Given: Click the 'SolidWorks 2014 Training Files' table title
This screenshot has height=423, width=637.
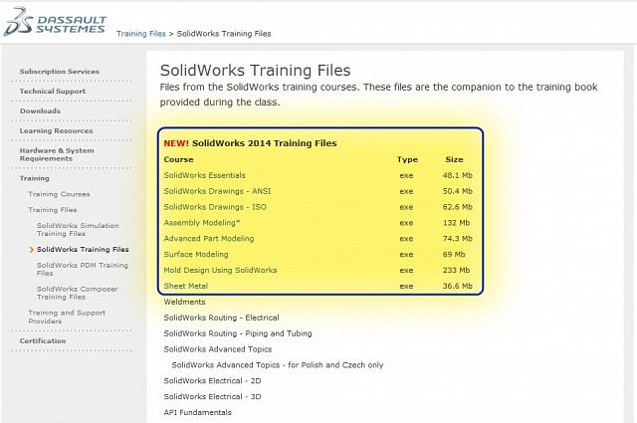Looking at the screenshot, I should coord(265,144).
